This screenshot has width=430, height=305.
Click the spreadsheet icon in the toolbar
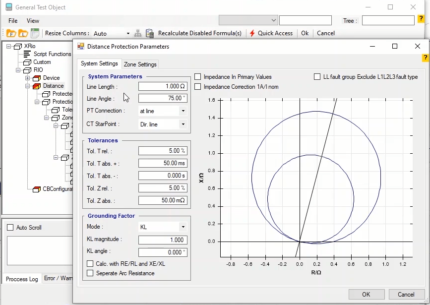(35, 33)
